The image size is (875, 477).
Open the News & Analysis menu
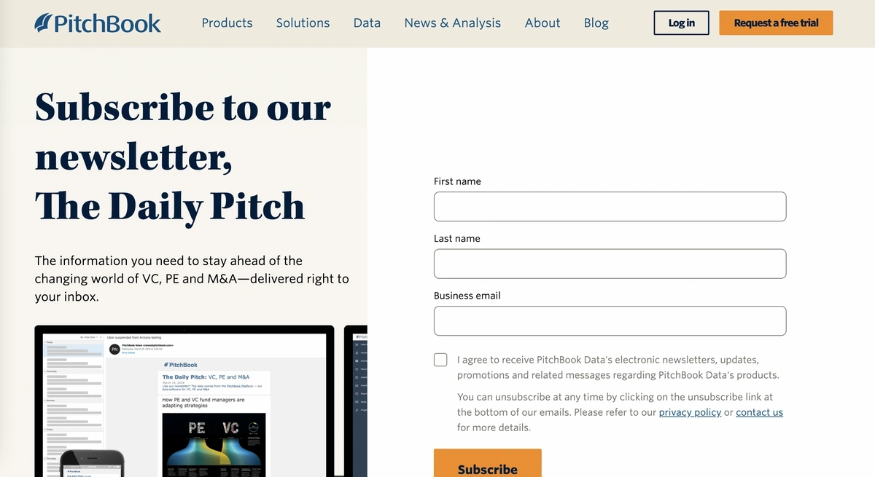point(452,23)
